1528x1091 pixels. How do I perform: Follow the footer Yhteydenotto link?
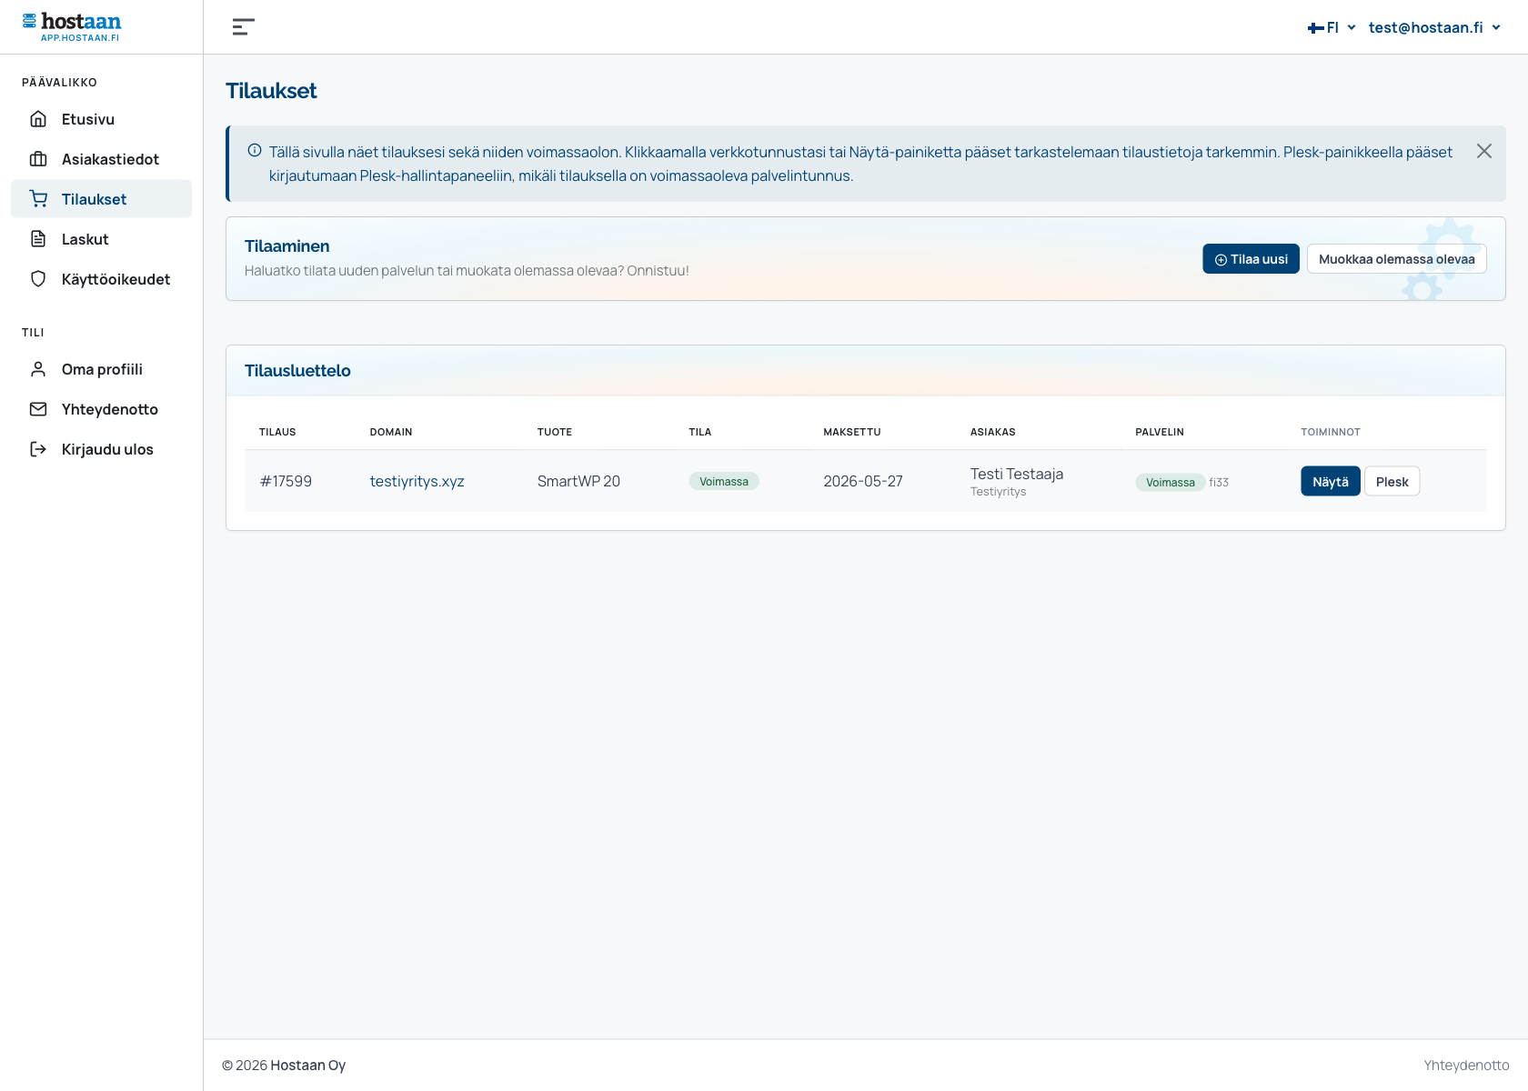1466,1066
